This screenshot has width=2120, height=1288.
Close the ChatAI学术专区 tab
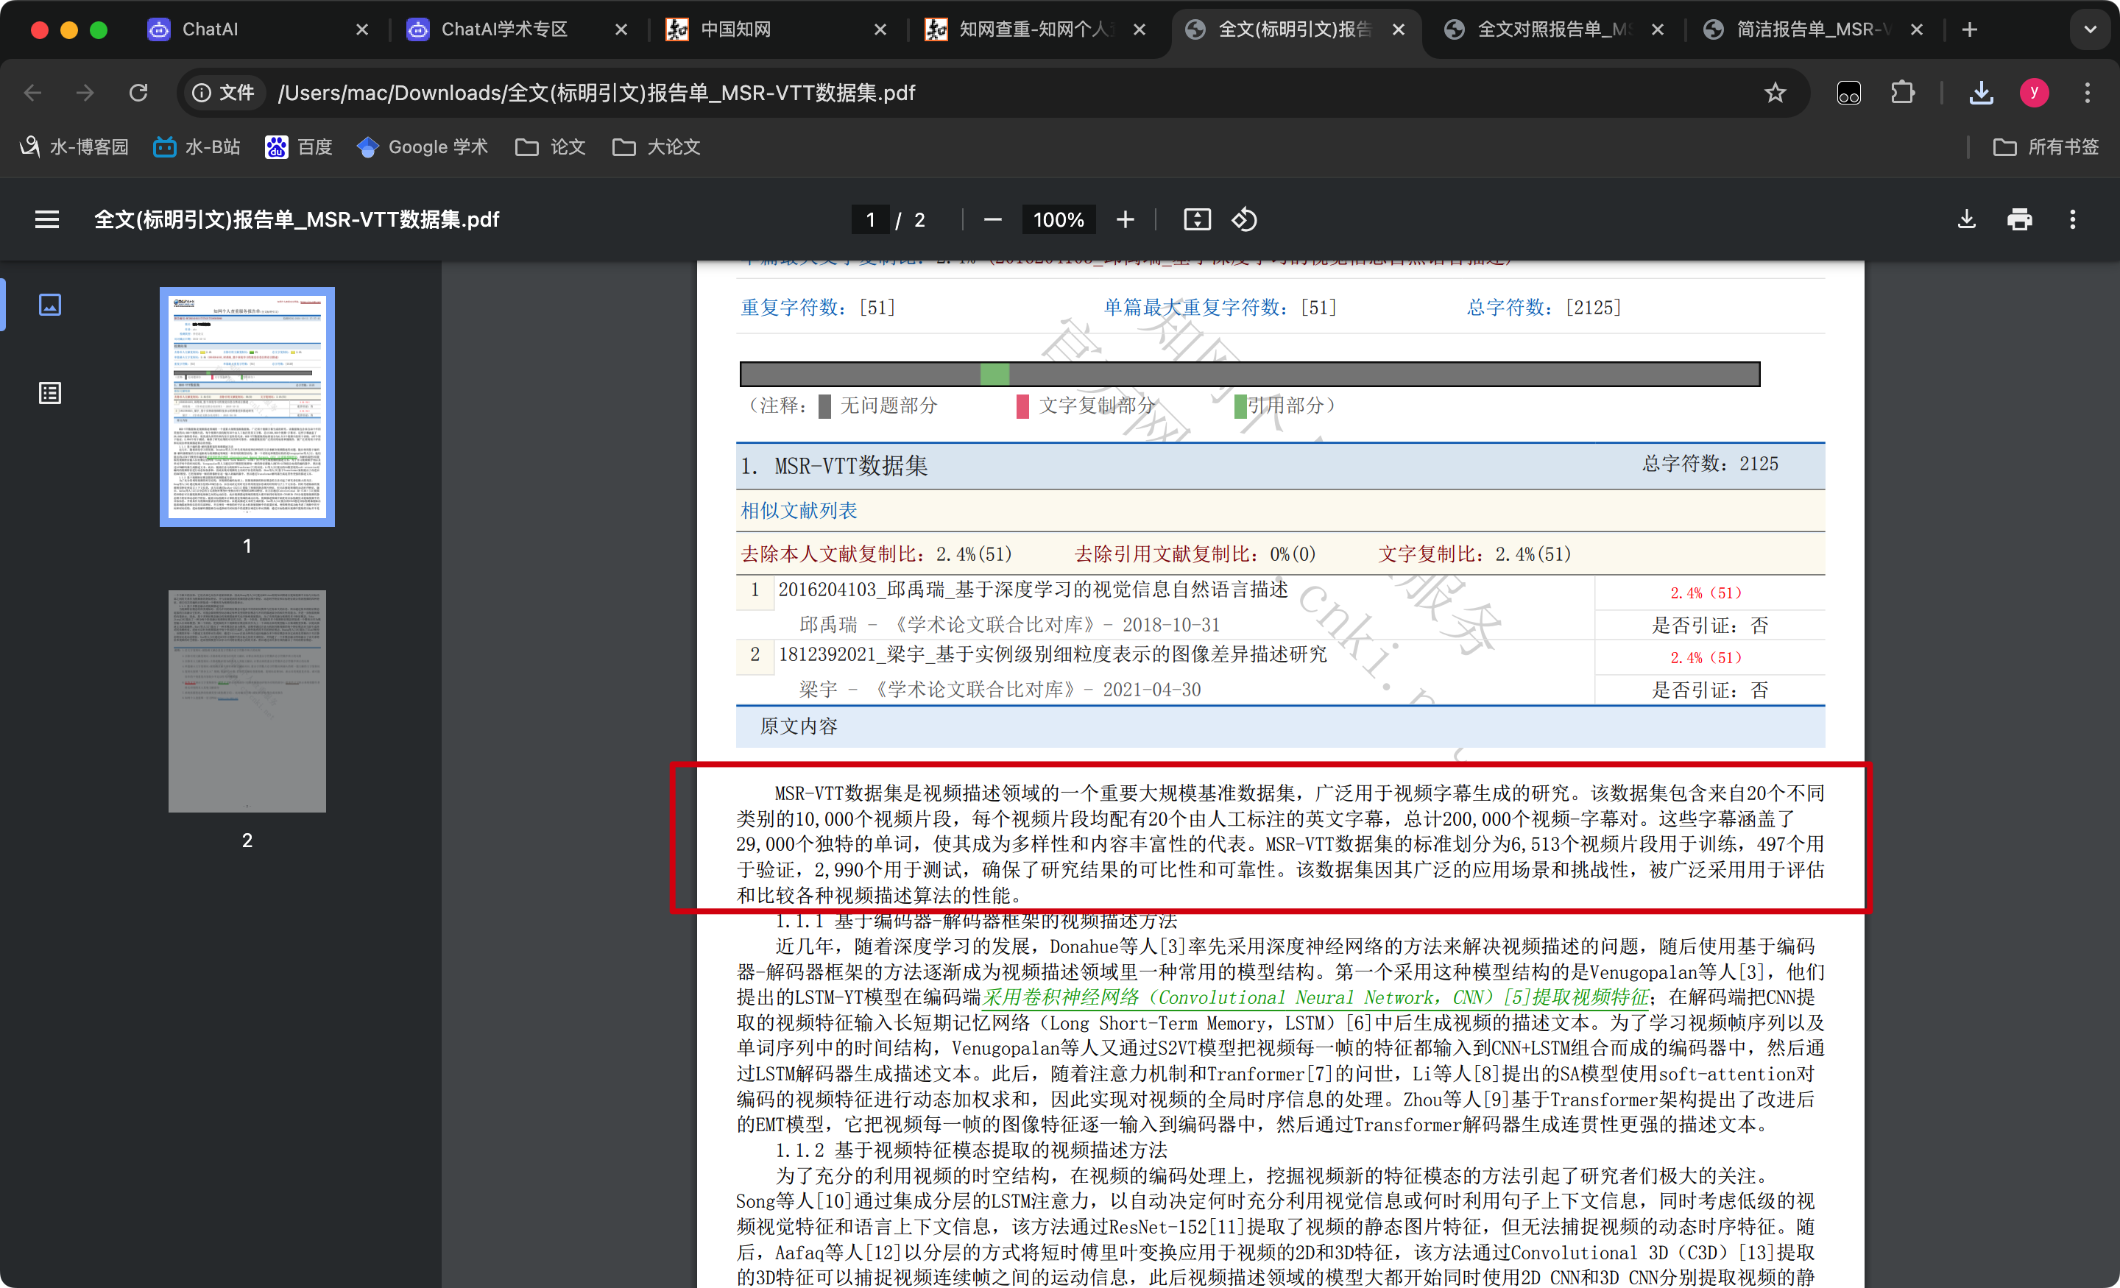pyautogui.click(x=621, y=29)
